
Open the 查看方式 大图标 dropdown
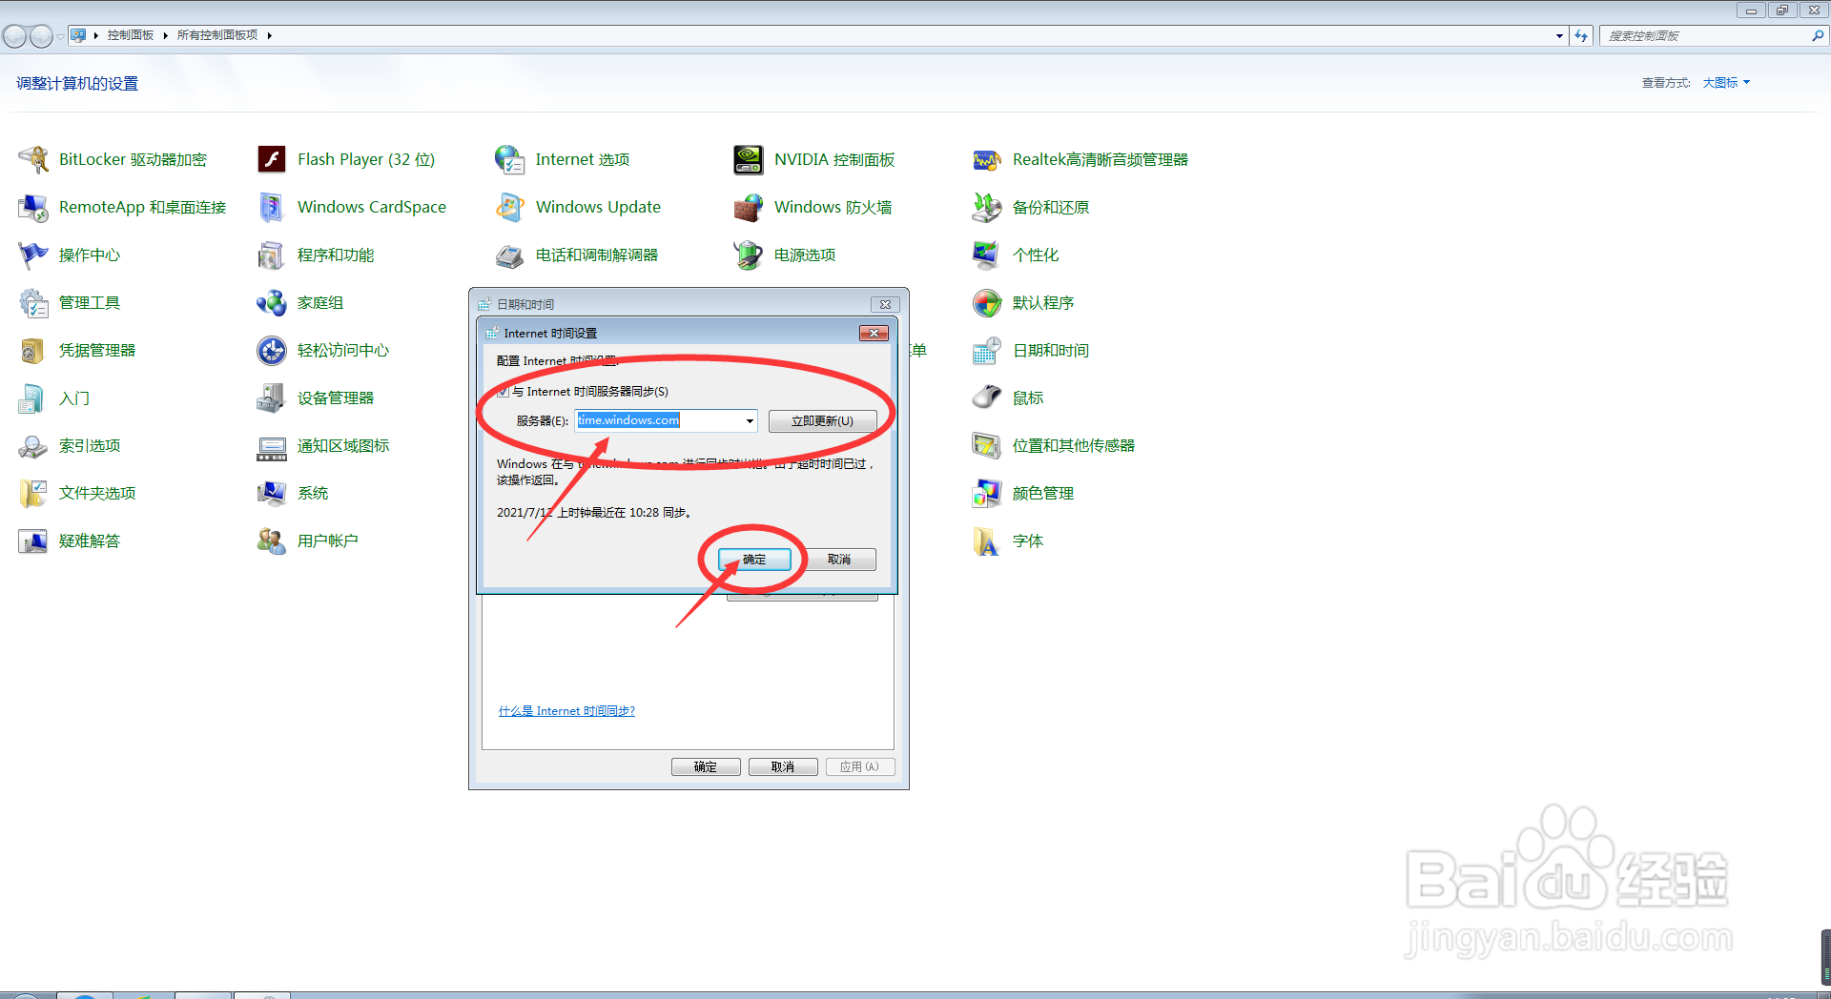pos(1726,83)
